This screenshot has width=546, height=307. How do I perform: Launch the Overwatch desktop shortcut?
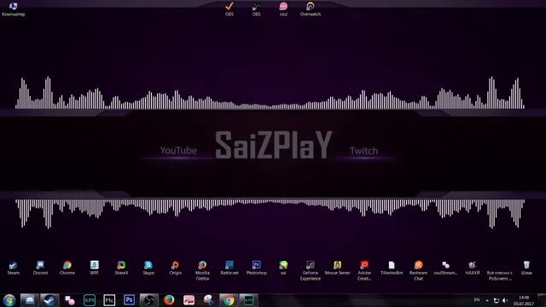pyautogui.click(x=311, y=9)
